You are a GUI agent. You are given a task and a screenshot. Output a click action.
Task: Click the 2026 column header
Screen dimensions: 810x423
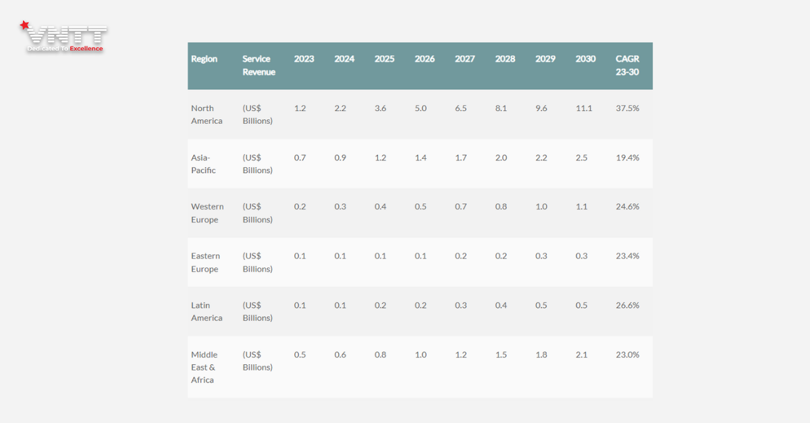(x=425, y=59)
